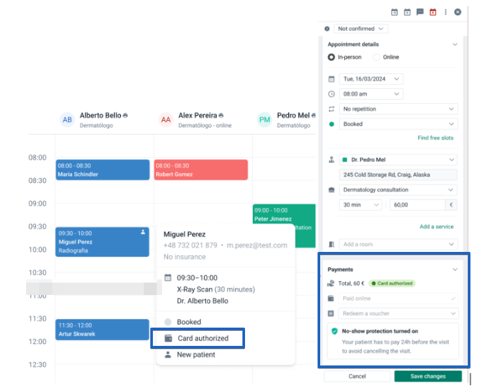Screen dimensions: 477x387
Task: Click Card authorized in patient popup
Action: pyautogui.click(x=203, y=338)
